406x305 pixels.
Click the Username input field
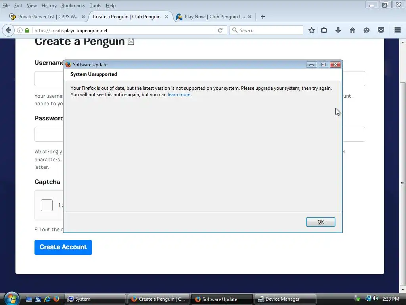pos(200,79)
